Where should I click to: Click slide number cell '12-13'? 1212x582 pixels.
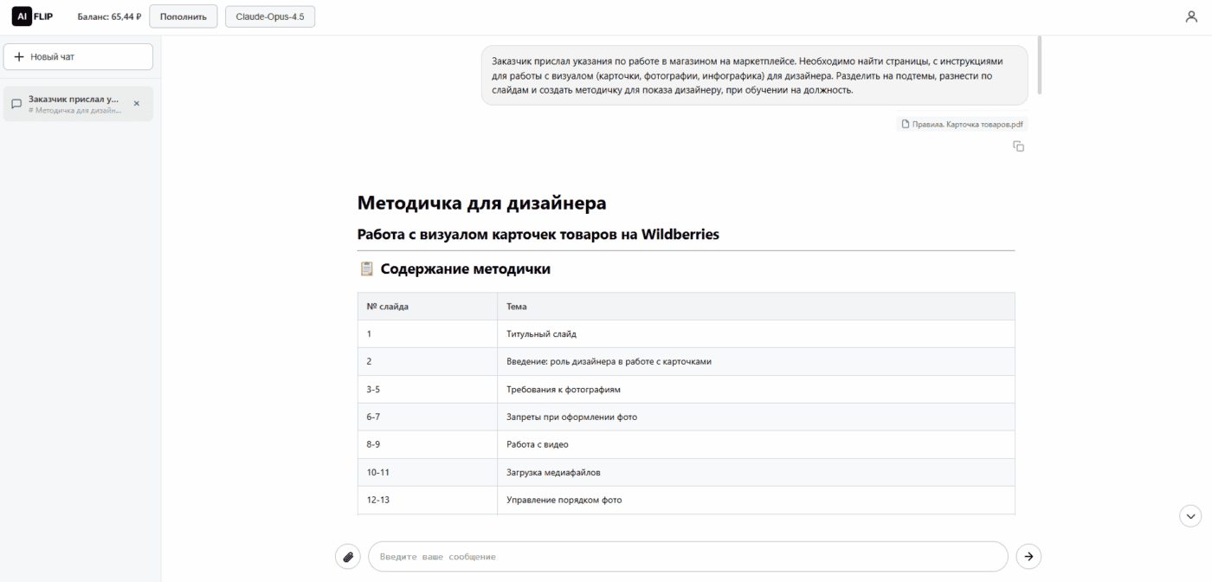pos(428,501)
